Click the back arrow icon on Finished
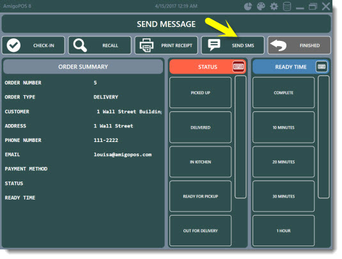342x259 pixels. [x=278, y=45]
